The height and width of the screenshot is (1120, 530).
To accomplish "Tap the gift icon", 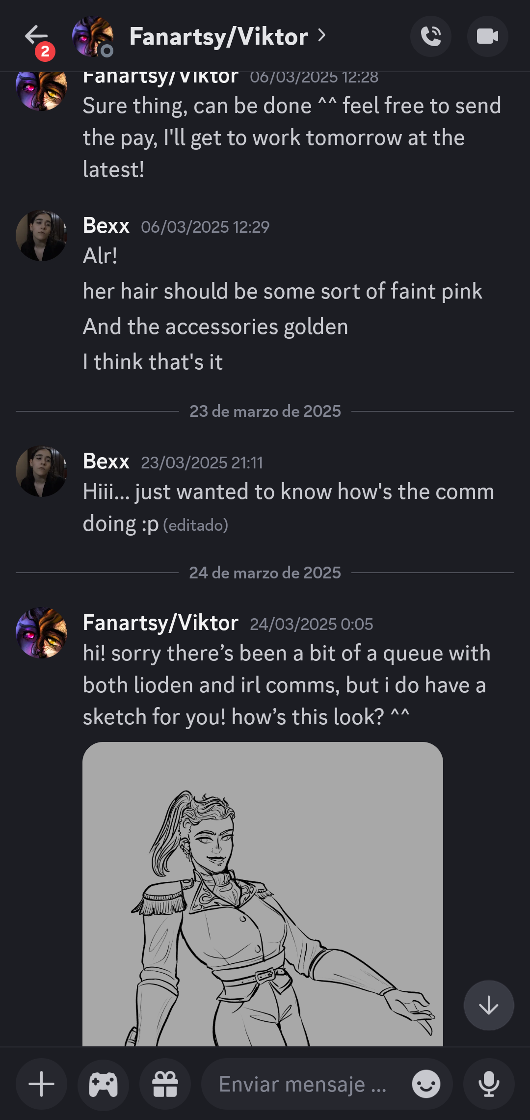I will coord(165,1084).
